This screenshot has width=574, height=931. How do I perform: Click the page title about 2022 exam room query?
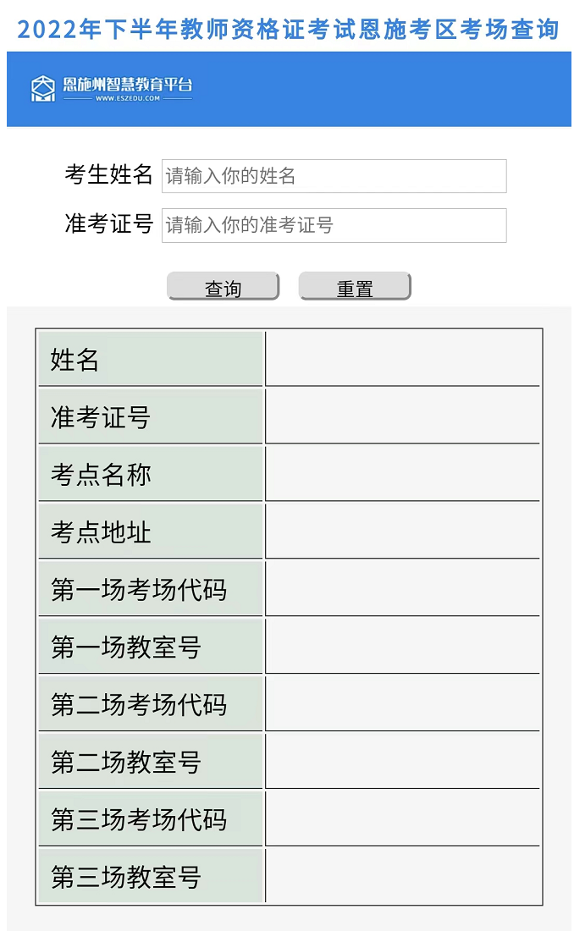click(288, 30)
